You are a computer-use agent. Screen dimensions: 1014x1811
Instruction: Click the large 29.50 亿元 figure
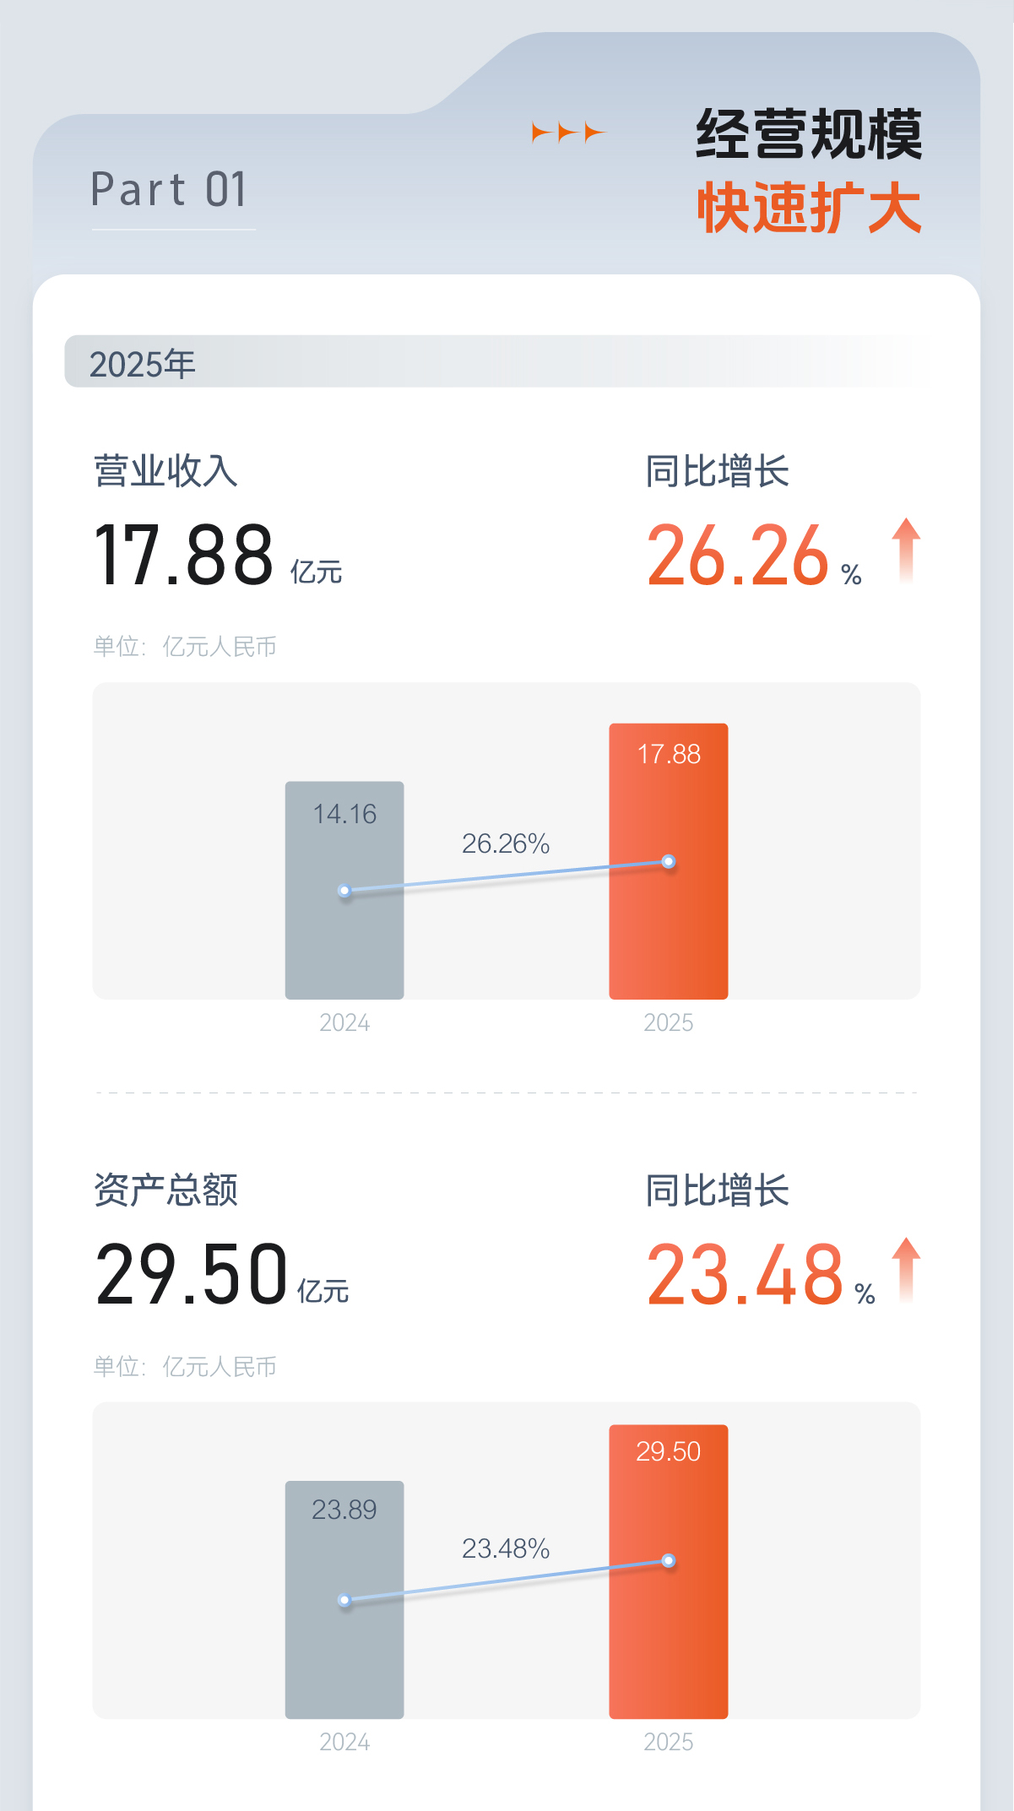coord(221,1273)
